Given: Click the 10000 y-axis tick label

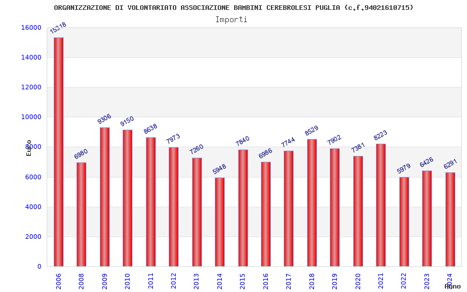Looking at the screenshot, I should (x=32, y=117).
